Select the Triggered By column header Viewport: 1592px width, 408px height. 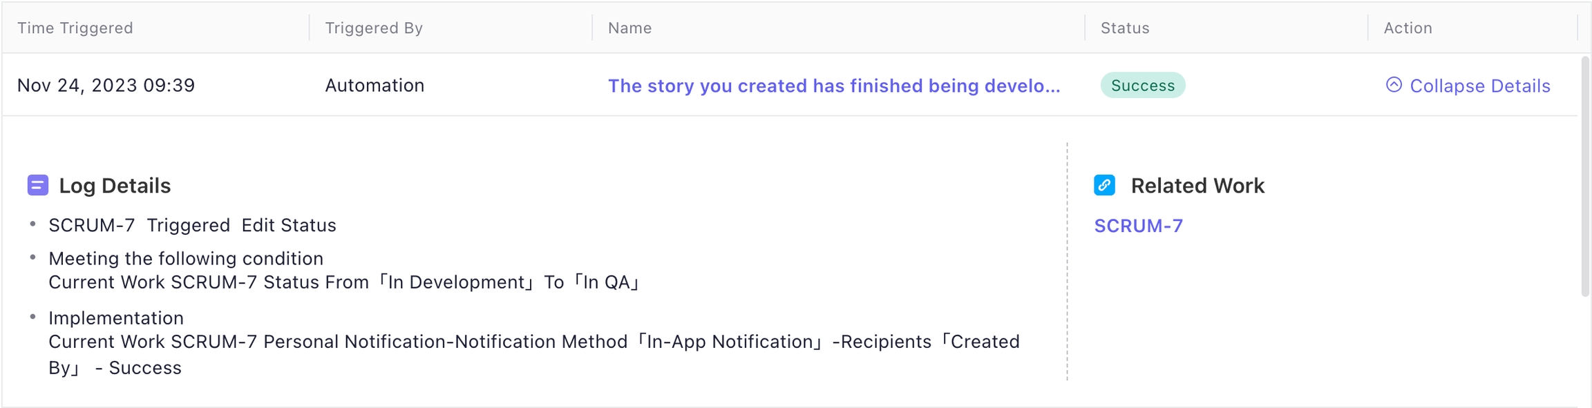click(374, 28)
